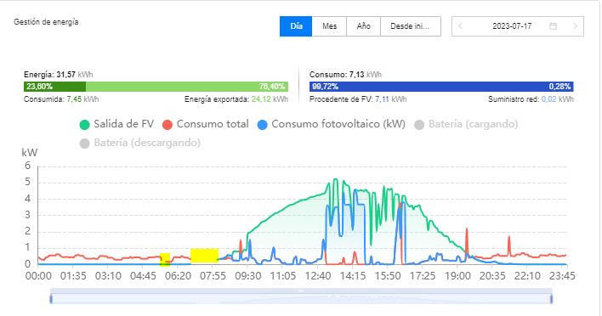Switch to the Día tab
This screenshot has height=316, width=602.
pyautogui.click(x=296, y=26)
